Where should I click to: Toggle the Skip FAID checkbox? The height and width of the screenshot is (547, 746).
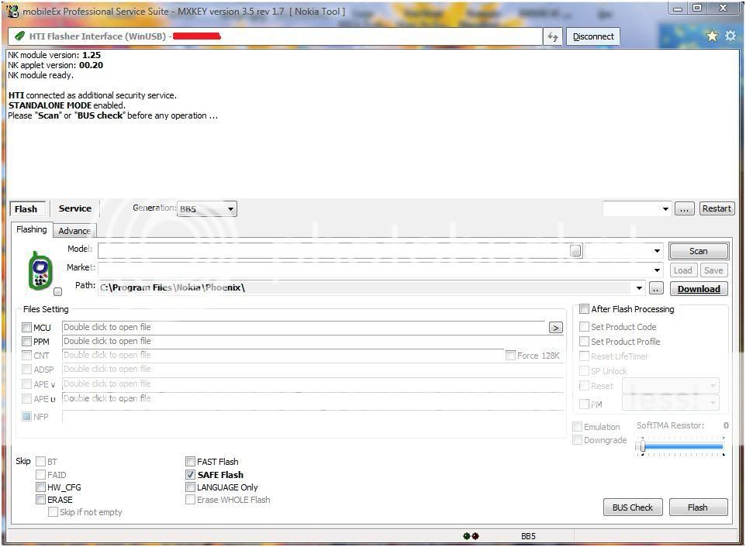40,475
